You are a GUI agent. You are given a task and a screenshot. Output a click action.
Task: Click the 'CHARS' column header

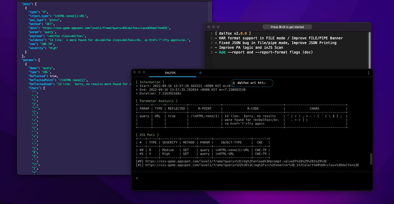(x=314, y=108)
